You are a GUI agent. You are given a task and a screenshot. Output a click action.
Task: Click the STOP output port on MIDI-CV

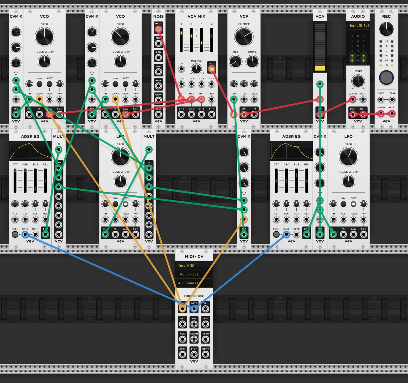coord(194,354)
